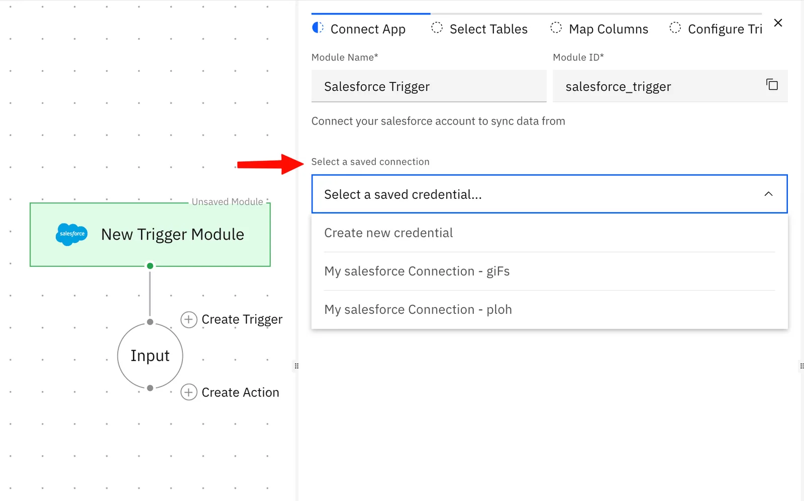Select the Input circle node

pos(150,355)
